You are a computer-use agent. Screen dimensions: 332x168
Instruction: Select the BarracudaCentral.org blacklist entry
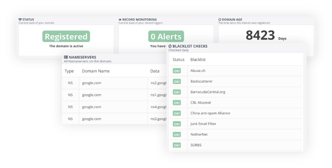(208, 92)
